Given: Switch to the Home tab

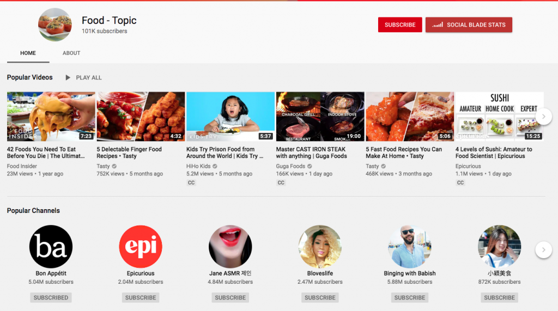Looking at the screenshot, I should (x=28, y=53).
